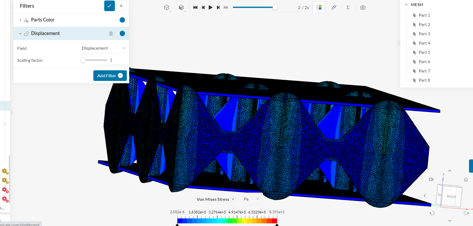Toggle the color legend icon
This screenshot has height=226, width=473.
coord(319,7)
